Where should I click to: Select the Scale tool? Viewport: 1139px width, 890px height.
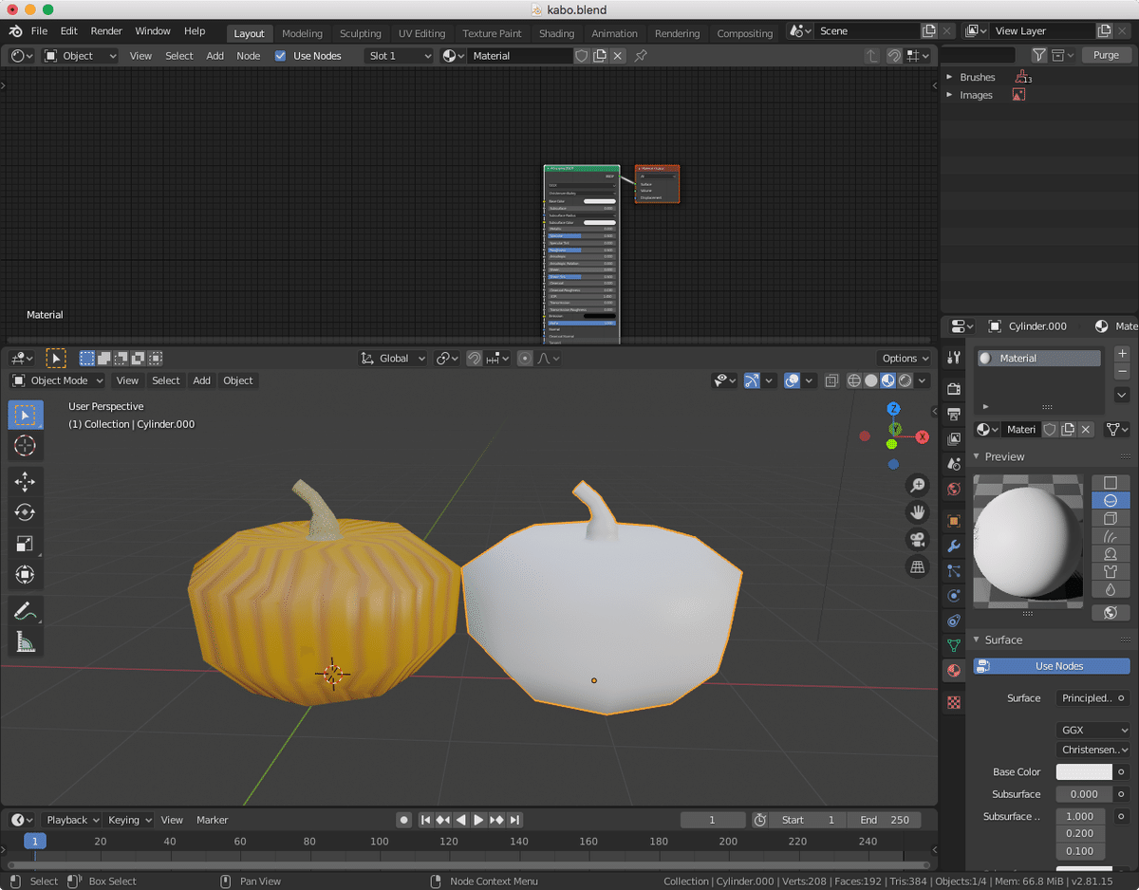point(25,544)
